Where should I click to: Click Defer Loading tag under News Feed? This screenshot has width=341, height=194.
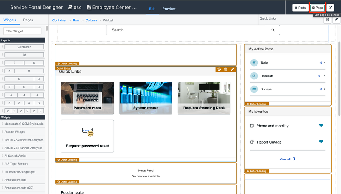(67, 182)
